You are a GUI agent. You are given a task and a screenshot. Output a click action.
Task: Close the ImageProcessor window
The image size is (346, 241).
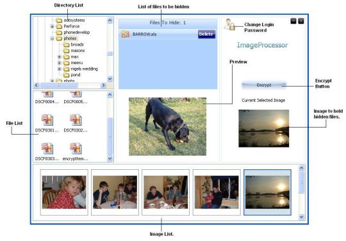(301, 21)
